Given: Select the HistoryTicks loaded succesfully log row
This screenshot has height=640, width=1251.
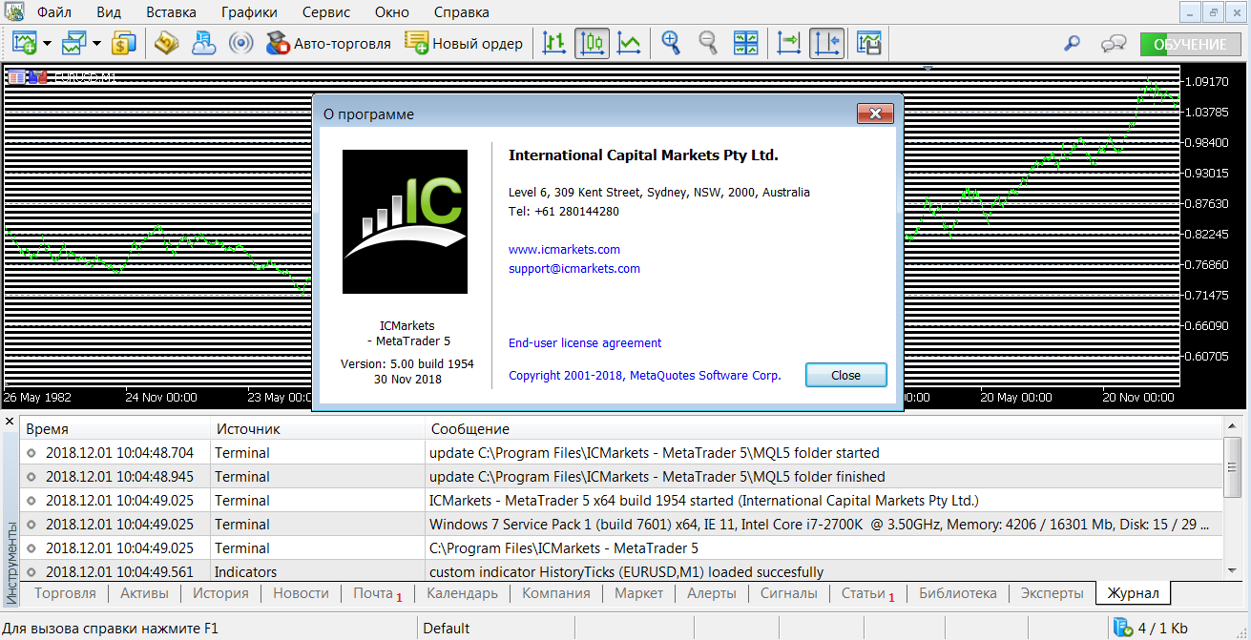Looking at the screenshot, I should (x=621, y=572).
